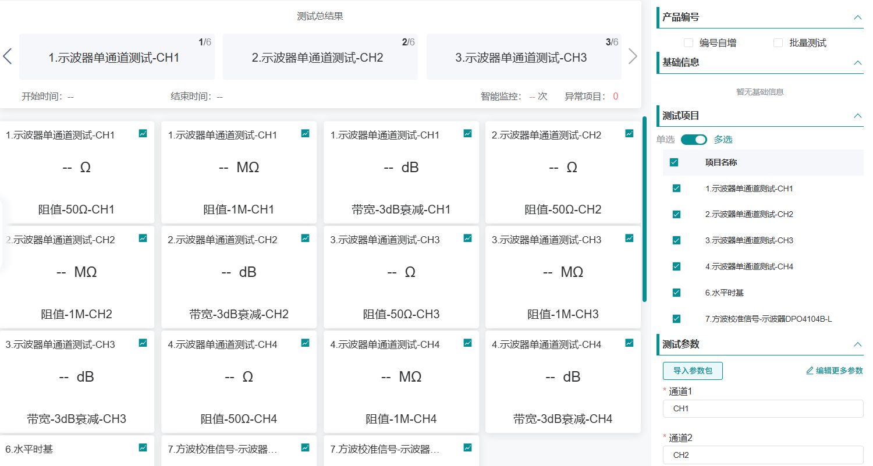Open chart icon on 阻值-50Ω-CH1 card
873x466 pixels.
(x=143, y=134)
